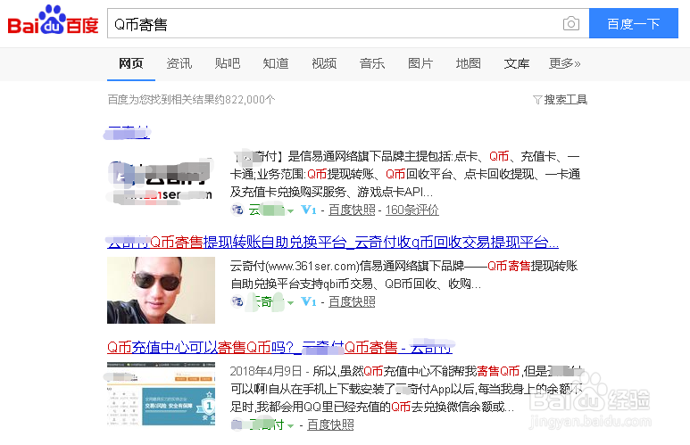The image size is (690, 445).
Task: Click first result's site icon beside 云
Action: pos(237,210)
